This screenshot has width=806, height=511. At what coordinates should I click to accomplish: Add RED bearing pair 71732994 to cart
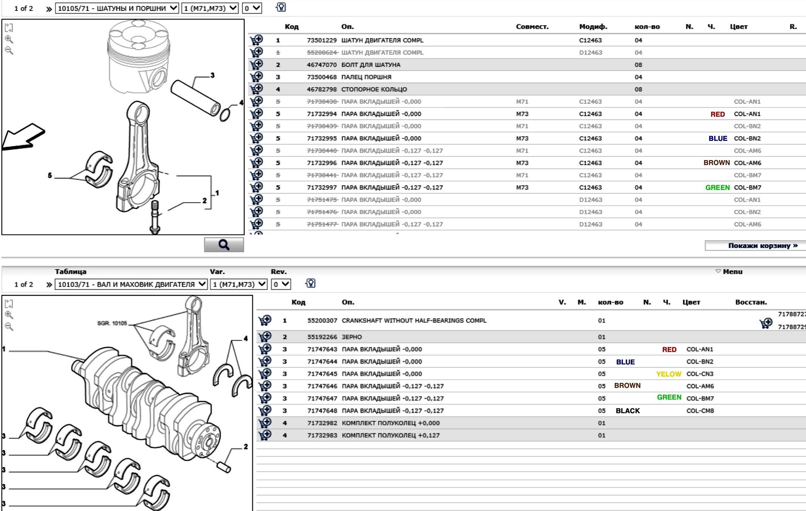(257, 113)
